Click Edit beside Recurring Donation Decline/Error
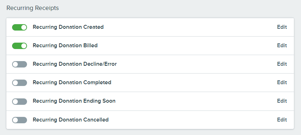 (282, 64)
